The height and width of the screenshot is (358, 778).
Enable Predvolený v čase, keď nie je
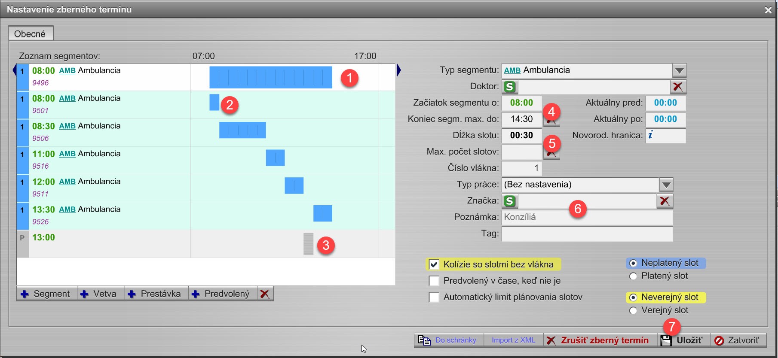[x=434, y=281]
